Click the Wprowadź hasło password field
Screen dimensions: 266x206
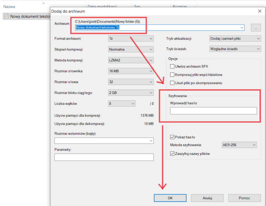point(213,111)
